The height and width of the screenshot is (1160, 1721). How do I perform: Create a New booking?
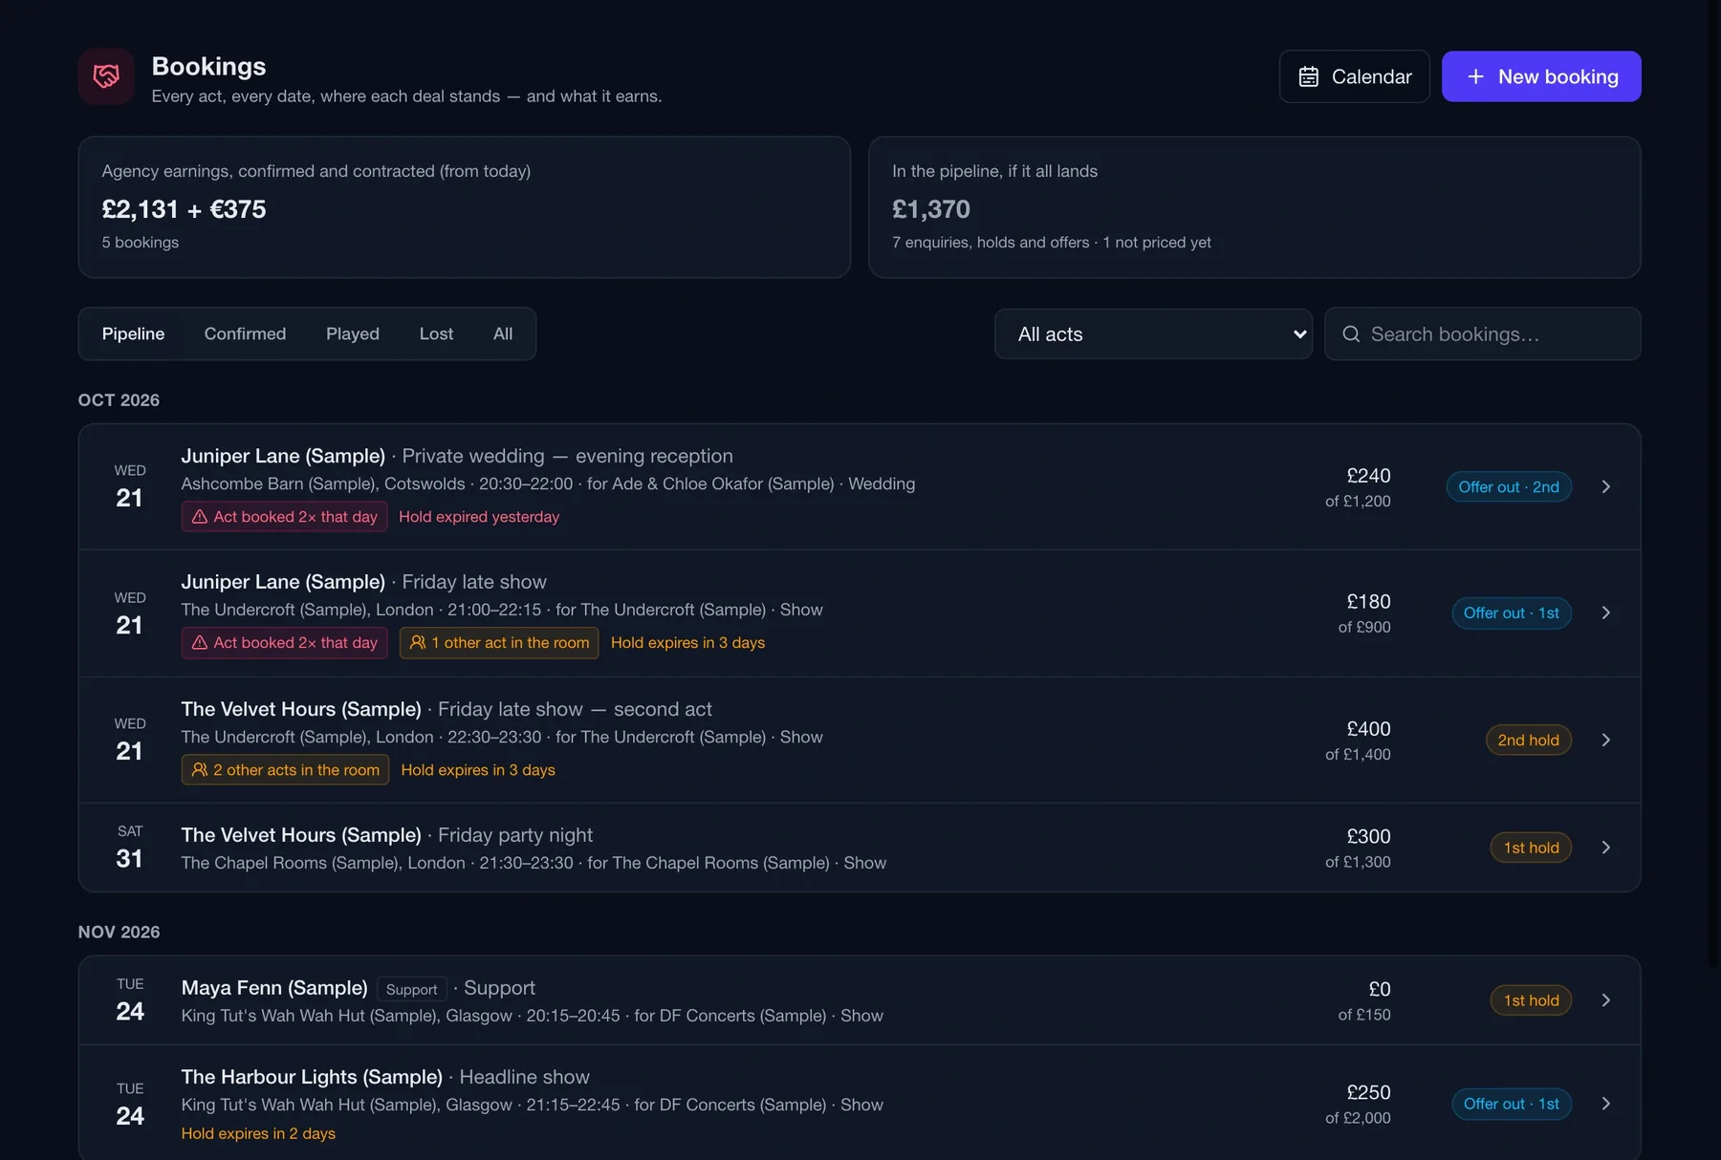tap(1541, 76)
